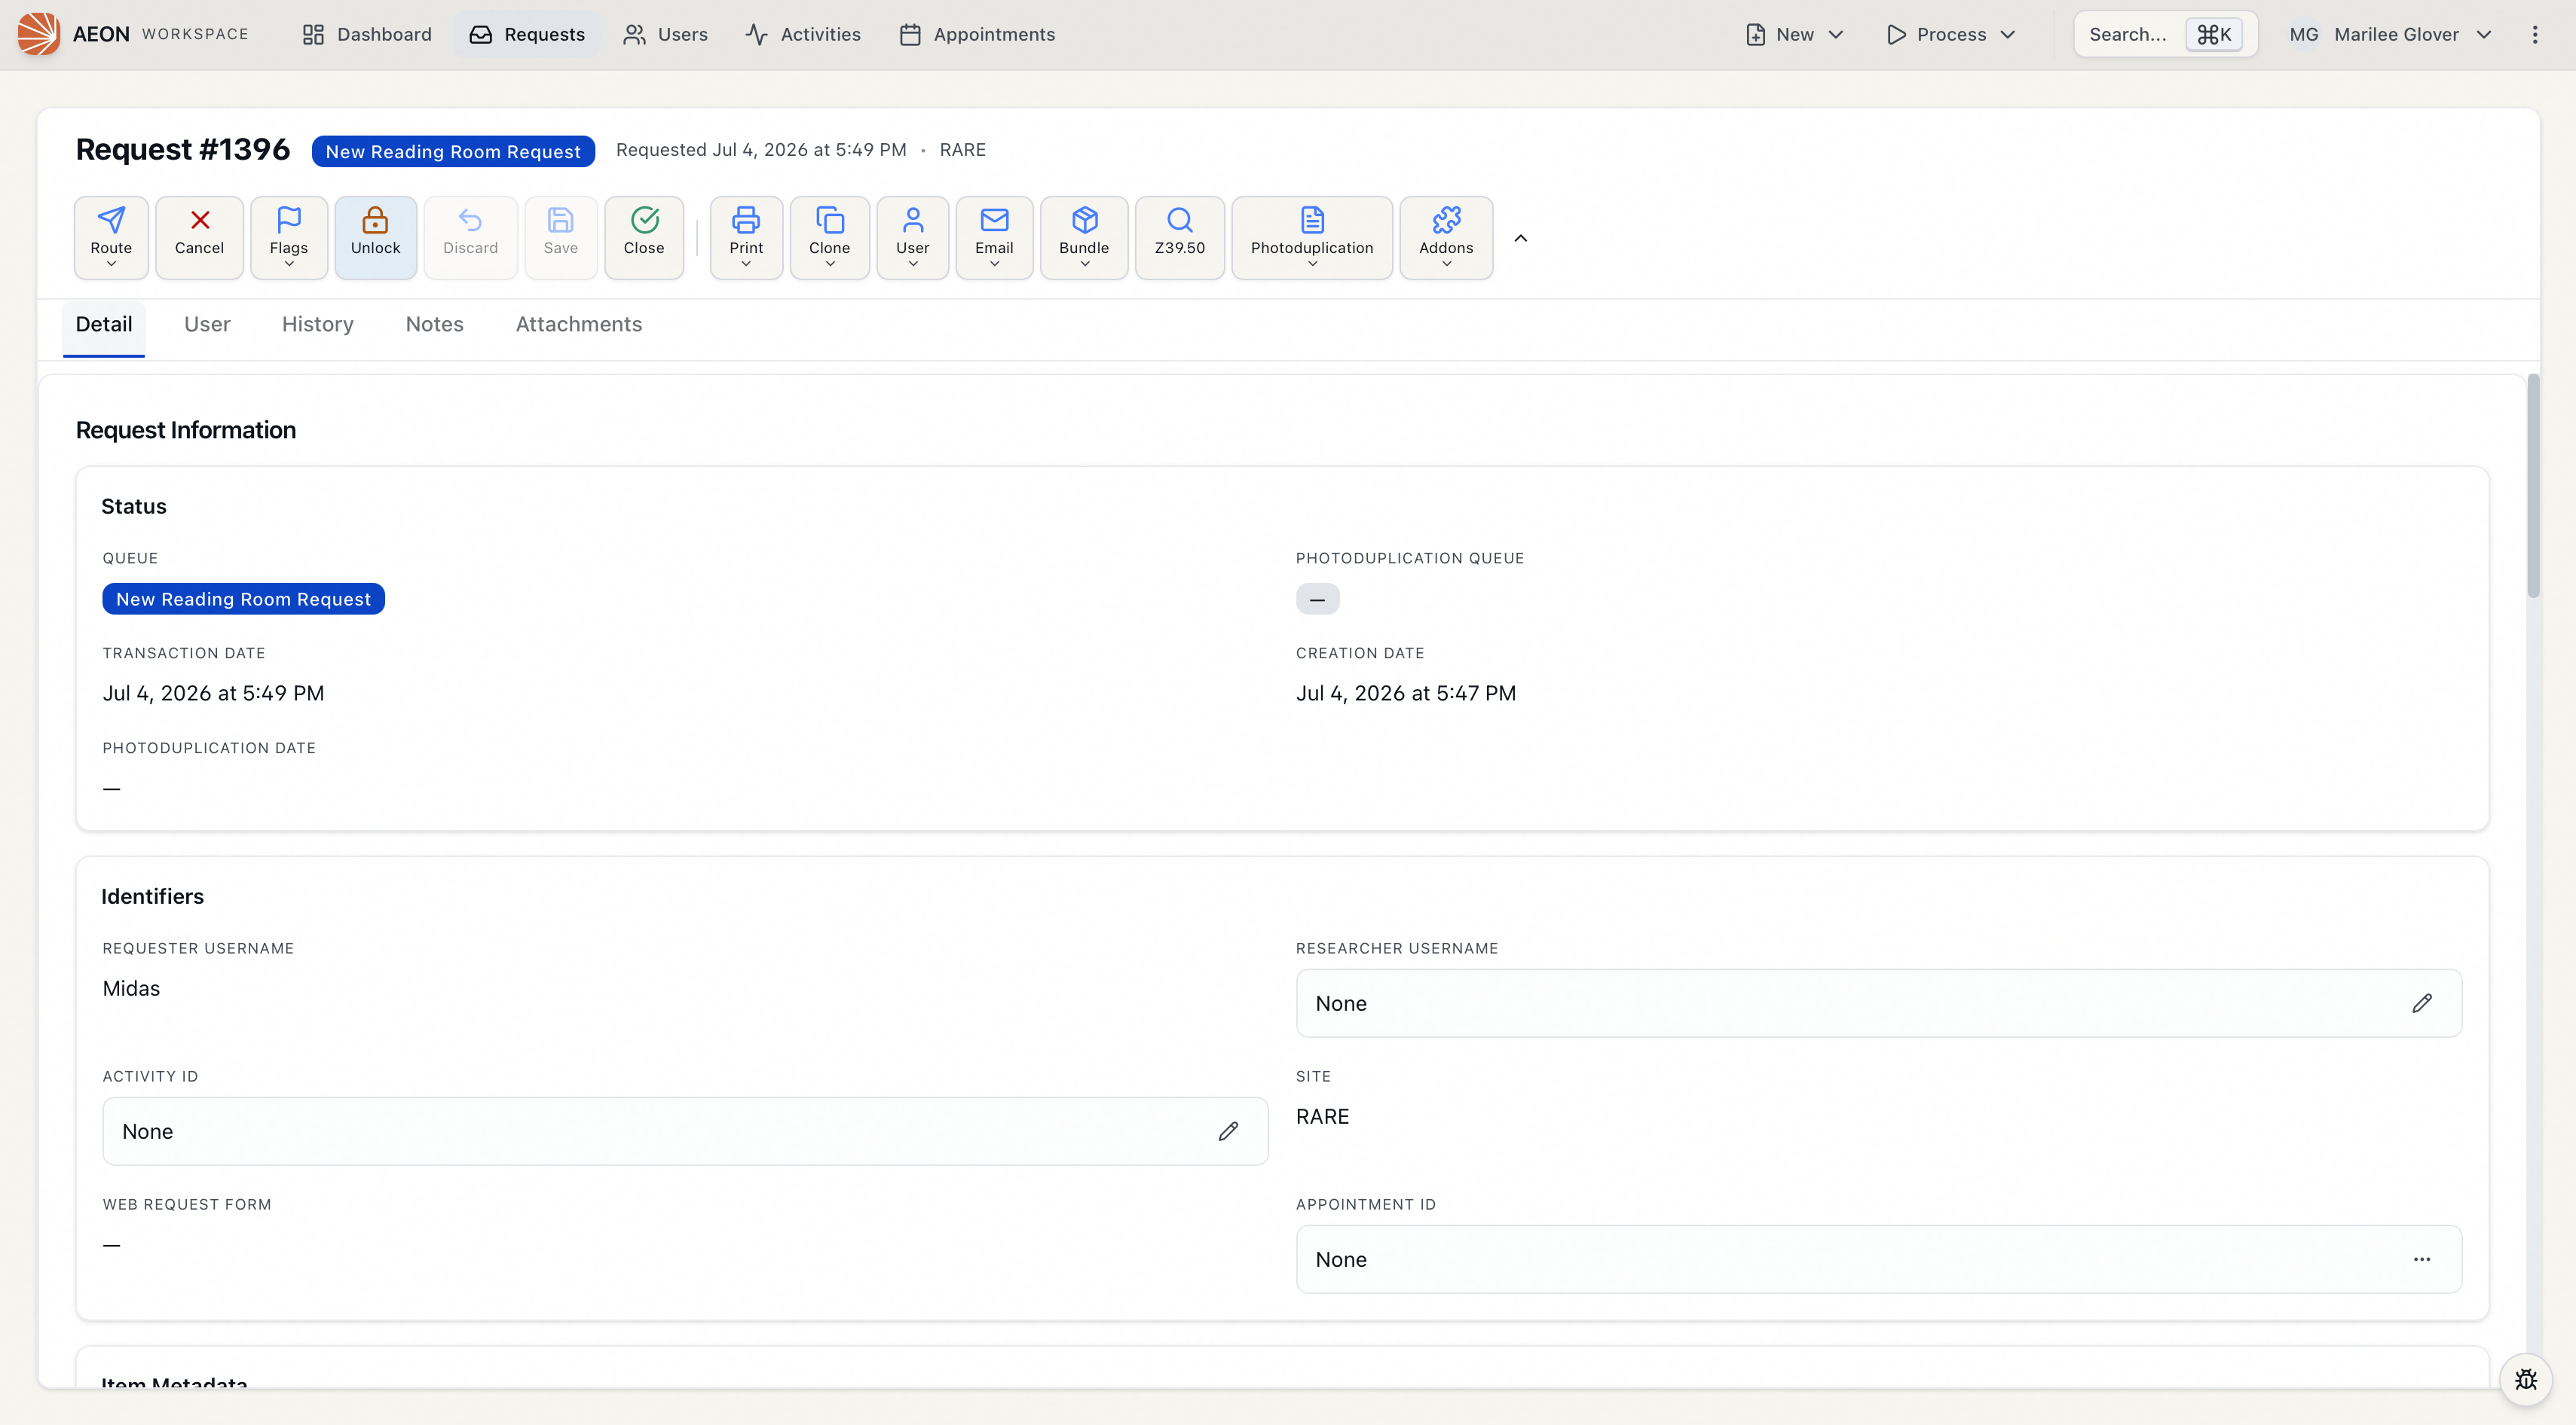
Task: Click the Clone copy icon
Action: pyautogui.click(x=830, y=219)
